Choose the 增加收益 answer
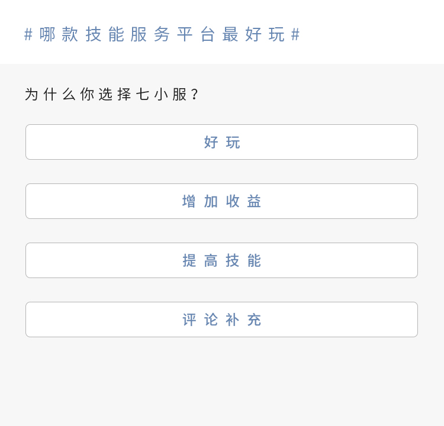Viewport: 444px width, 426px height. [221, 201]
